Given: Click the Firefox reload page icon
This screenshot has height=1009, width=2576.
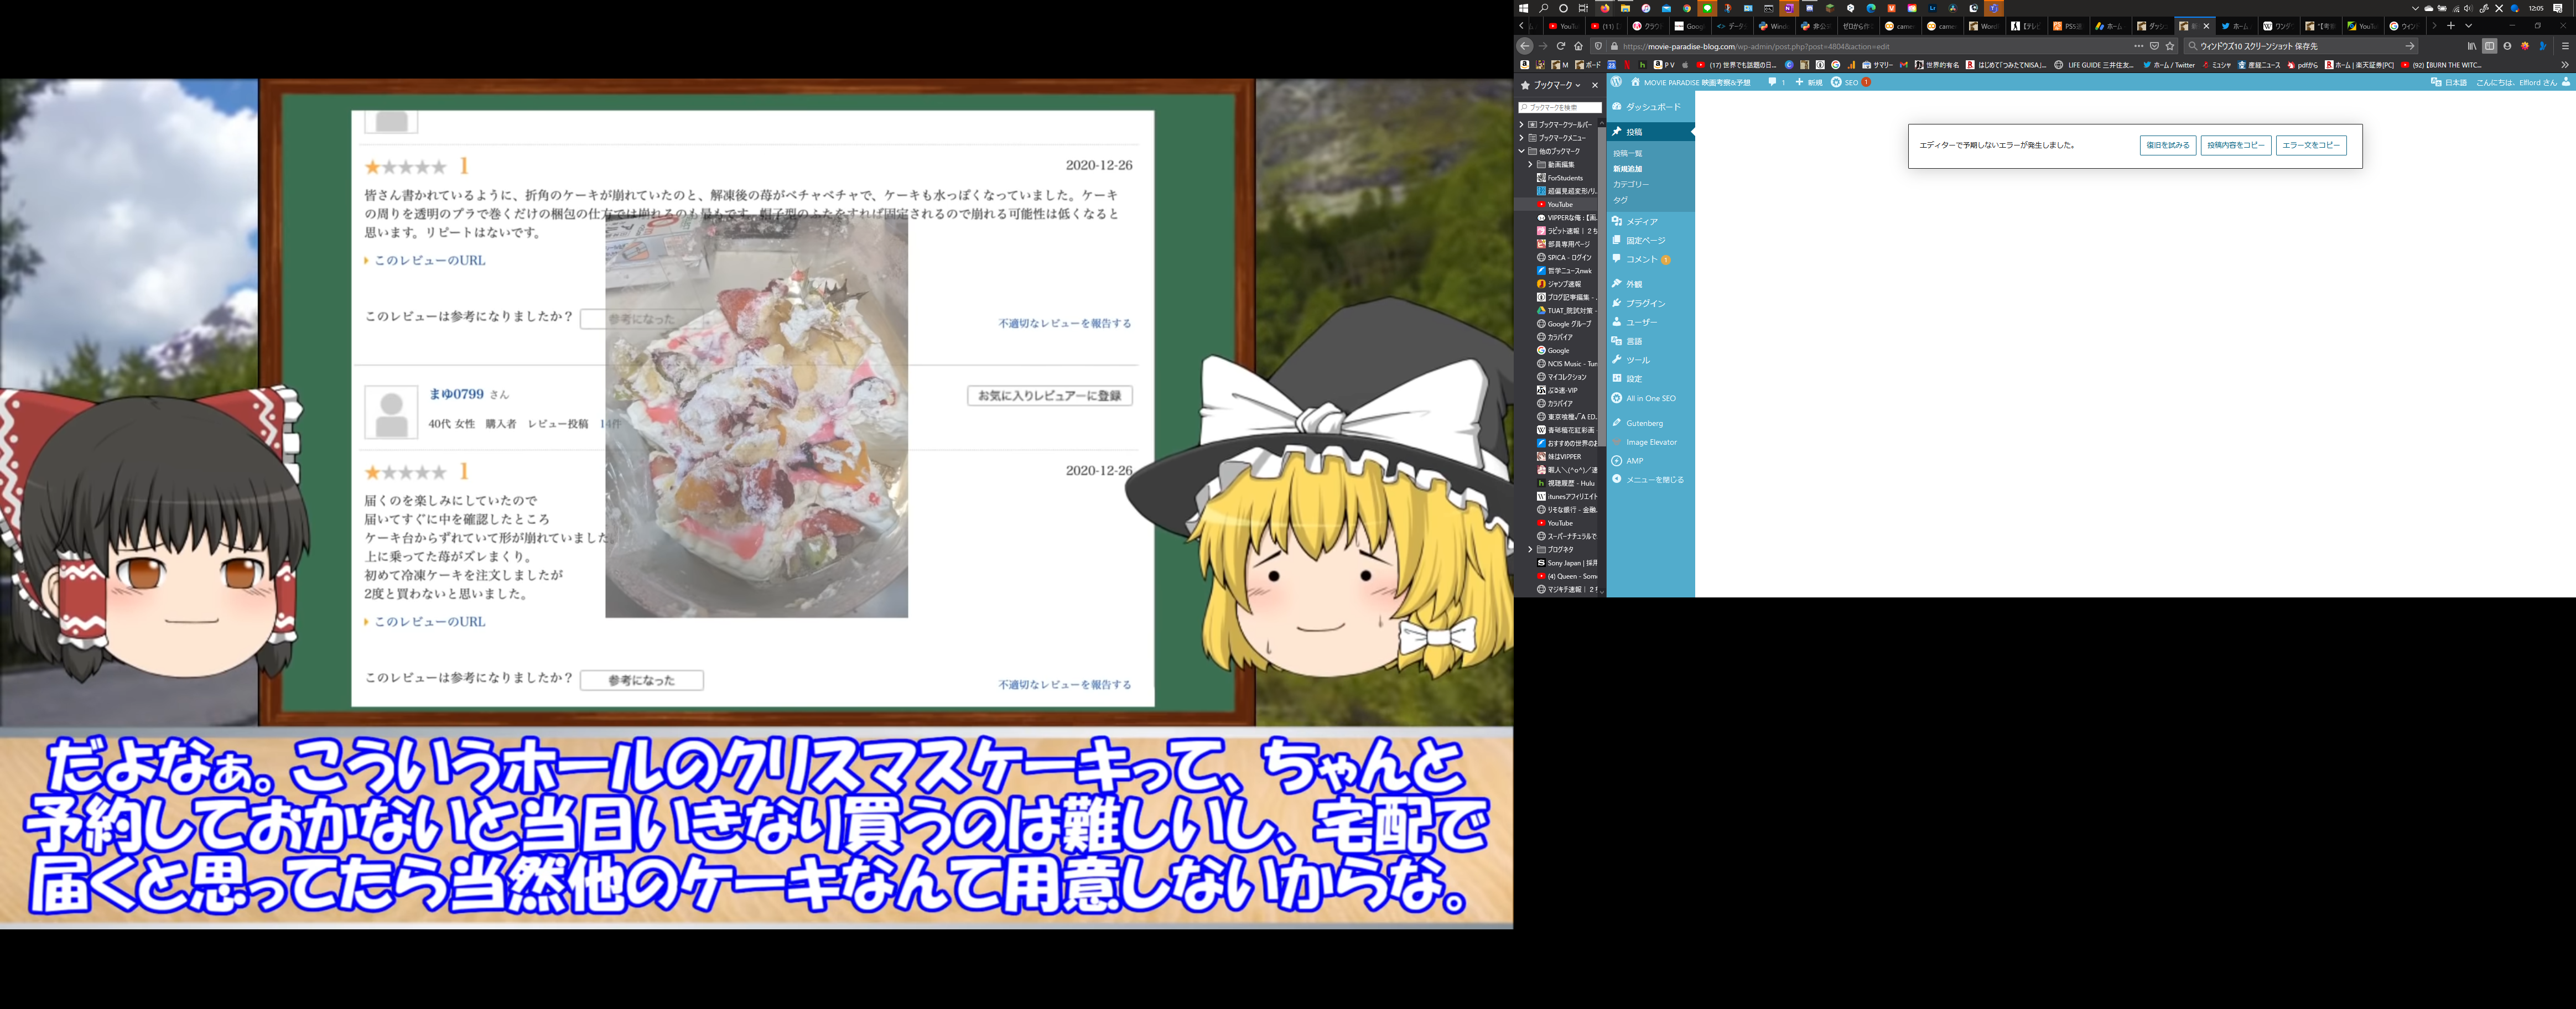Looking at the screenshot, I should 1560,46.
